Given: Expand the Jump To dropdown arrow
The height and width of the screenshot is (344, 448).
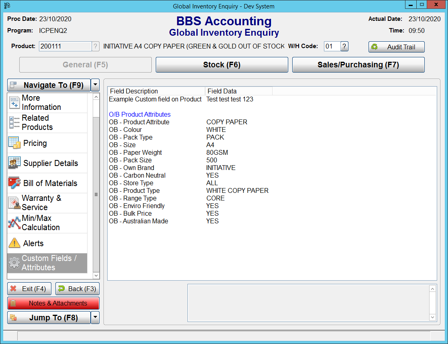Looking at the screenshot, I should [x=95, y=318].
